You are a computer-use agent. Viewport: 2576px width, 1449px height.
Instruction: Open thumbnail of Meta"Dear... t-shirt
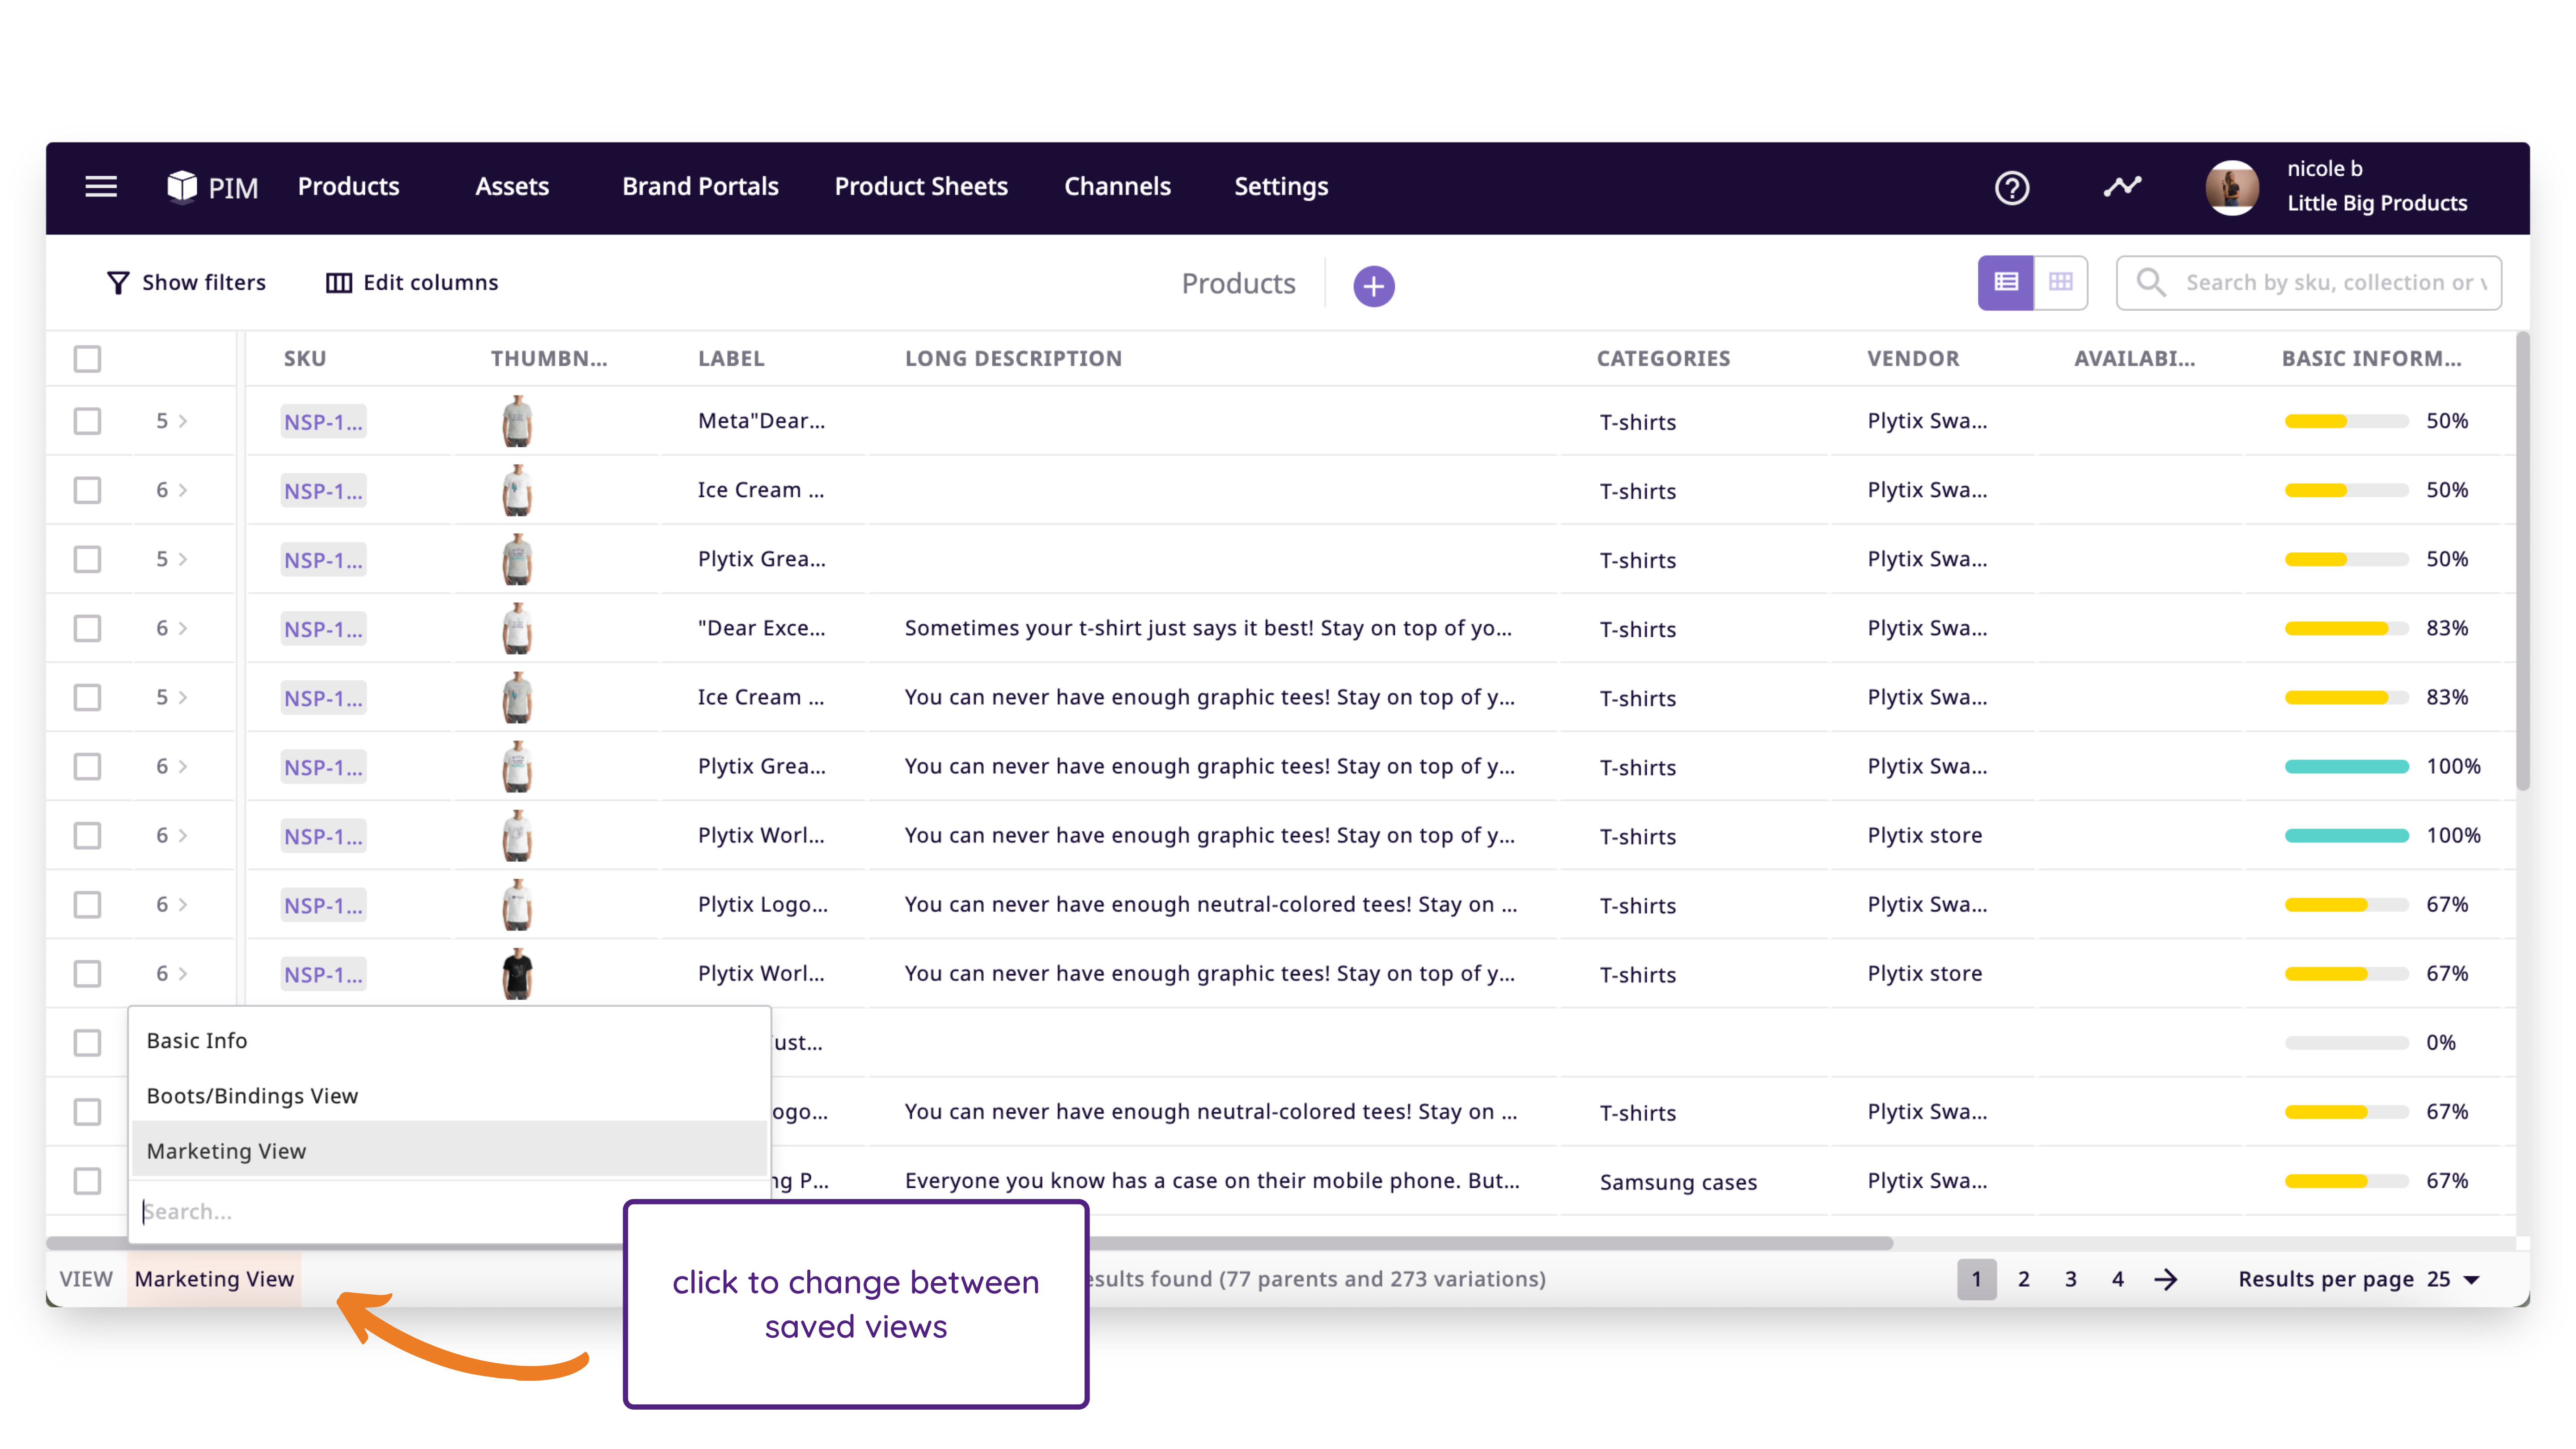coord(517,421)
